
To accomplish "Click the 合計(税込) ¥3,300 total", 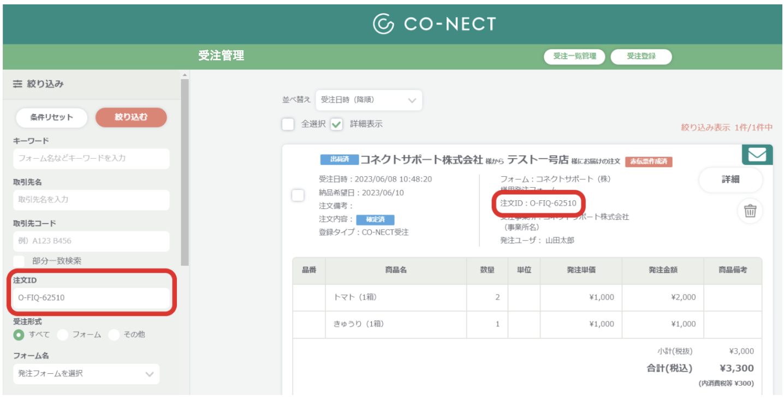I will point(700,368).
